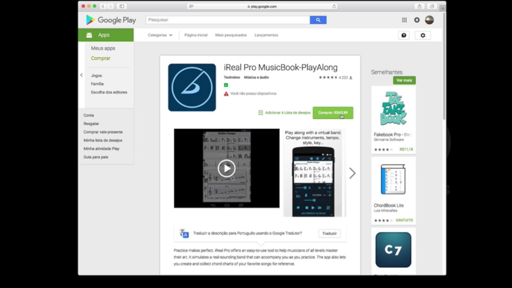Open the Conta link
512x288 pixels.
pos(88,116)
